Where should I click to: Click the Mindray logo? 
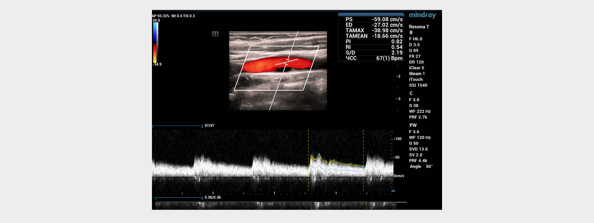tap(422, 16)
